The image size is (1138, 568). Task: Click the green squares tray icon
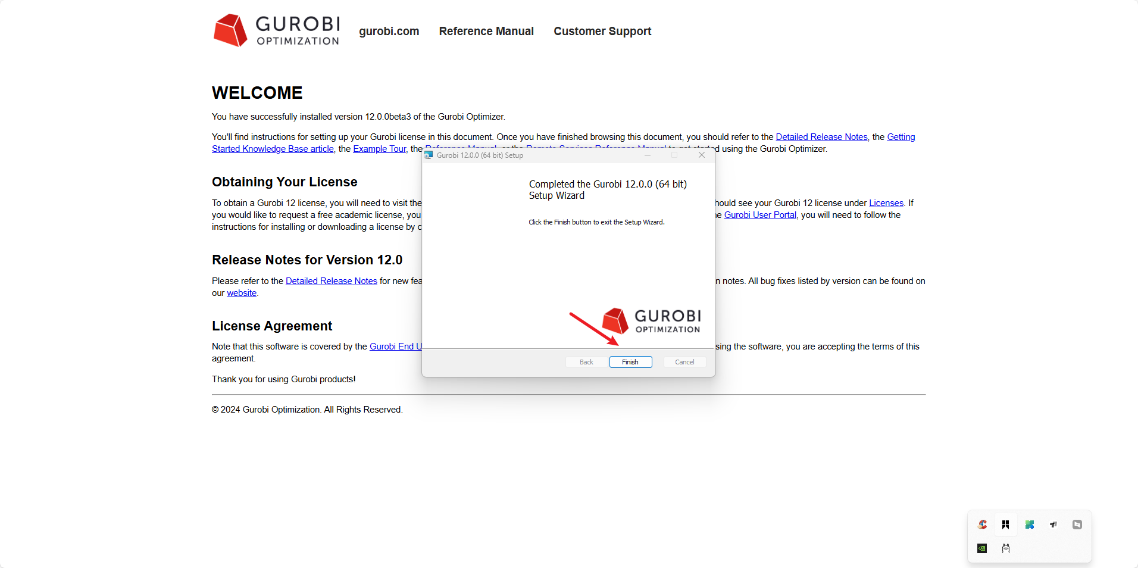pos(1030,525)
